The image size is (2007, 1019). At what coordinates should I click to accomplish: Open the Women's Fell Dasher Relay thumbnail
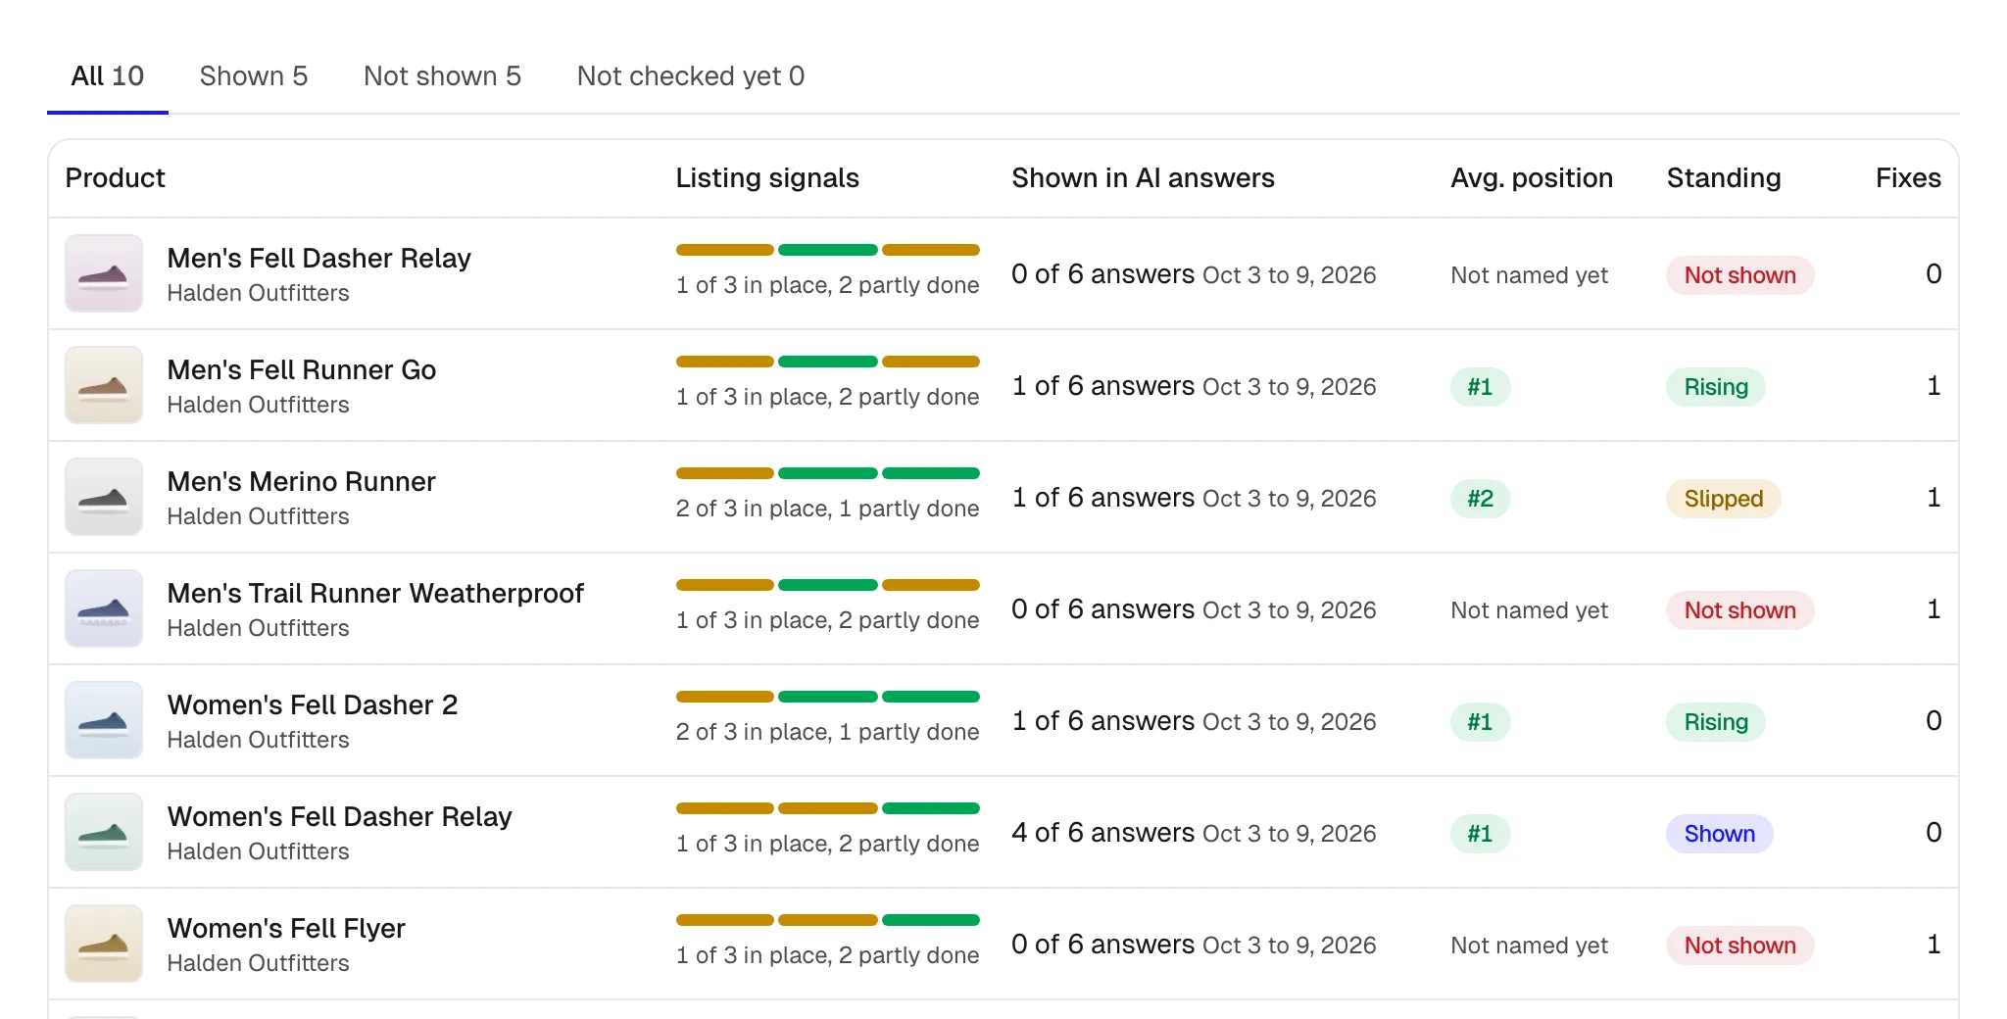(104, 832)
